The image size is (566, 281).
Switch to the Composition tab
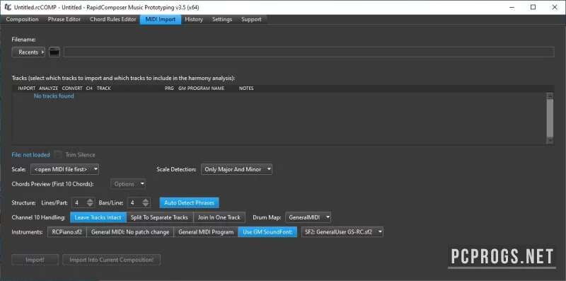pos(23,20)
